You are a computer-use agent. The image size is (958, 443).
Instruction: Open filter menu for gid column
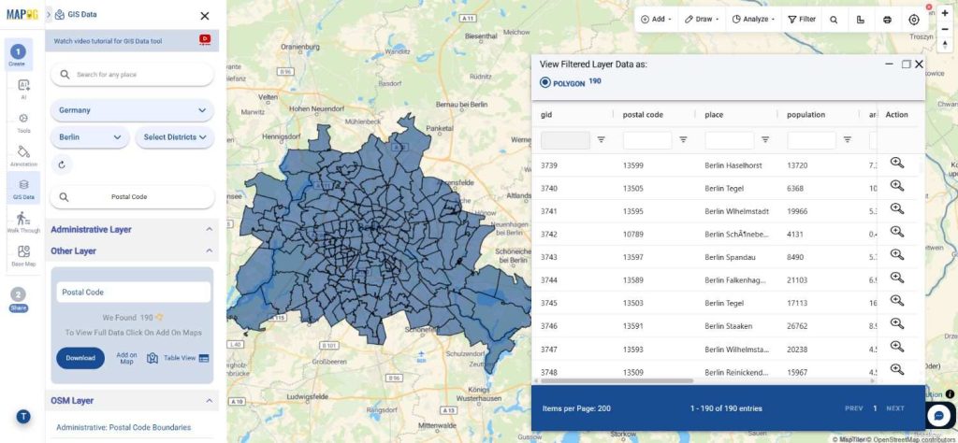(602, 140)
